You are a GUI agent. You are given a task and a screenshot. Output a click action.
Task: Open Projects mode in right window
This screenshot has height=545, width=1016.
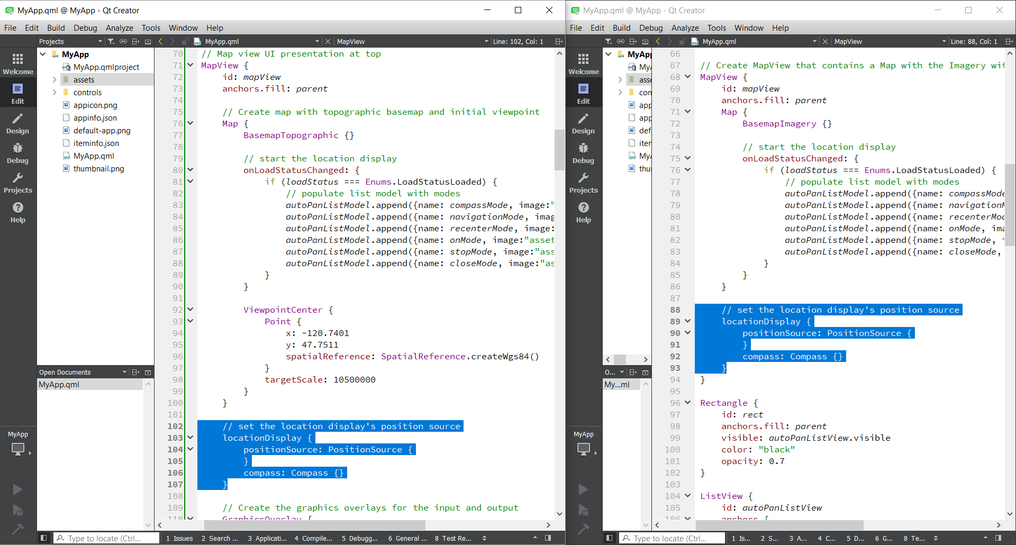click(x=584, y=182)
